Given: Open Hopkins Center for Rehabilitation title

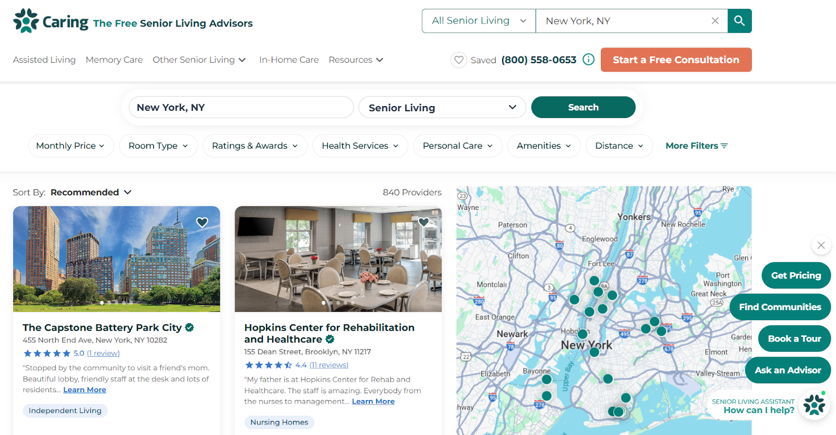Looking at the screenshot, I should coord(329,333).
